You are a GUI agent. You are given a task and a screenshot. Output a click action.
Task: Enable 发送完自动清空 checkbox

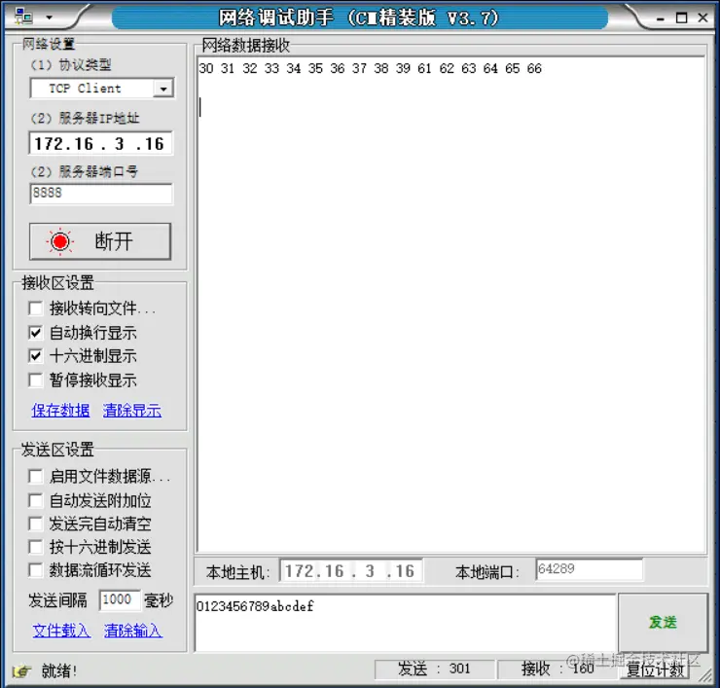36,524
